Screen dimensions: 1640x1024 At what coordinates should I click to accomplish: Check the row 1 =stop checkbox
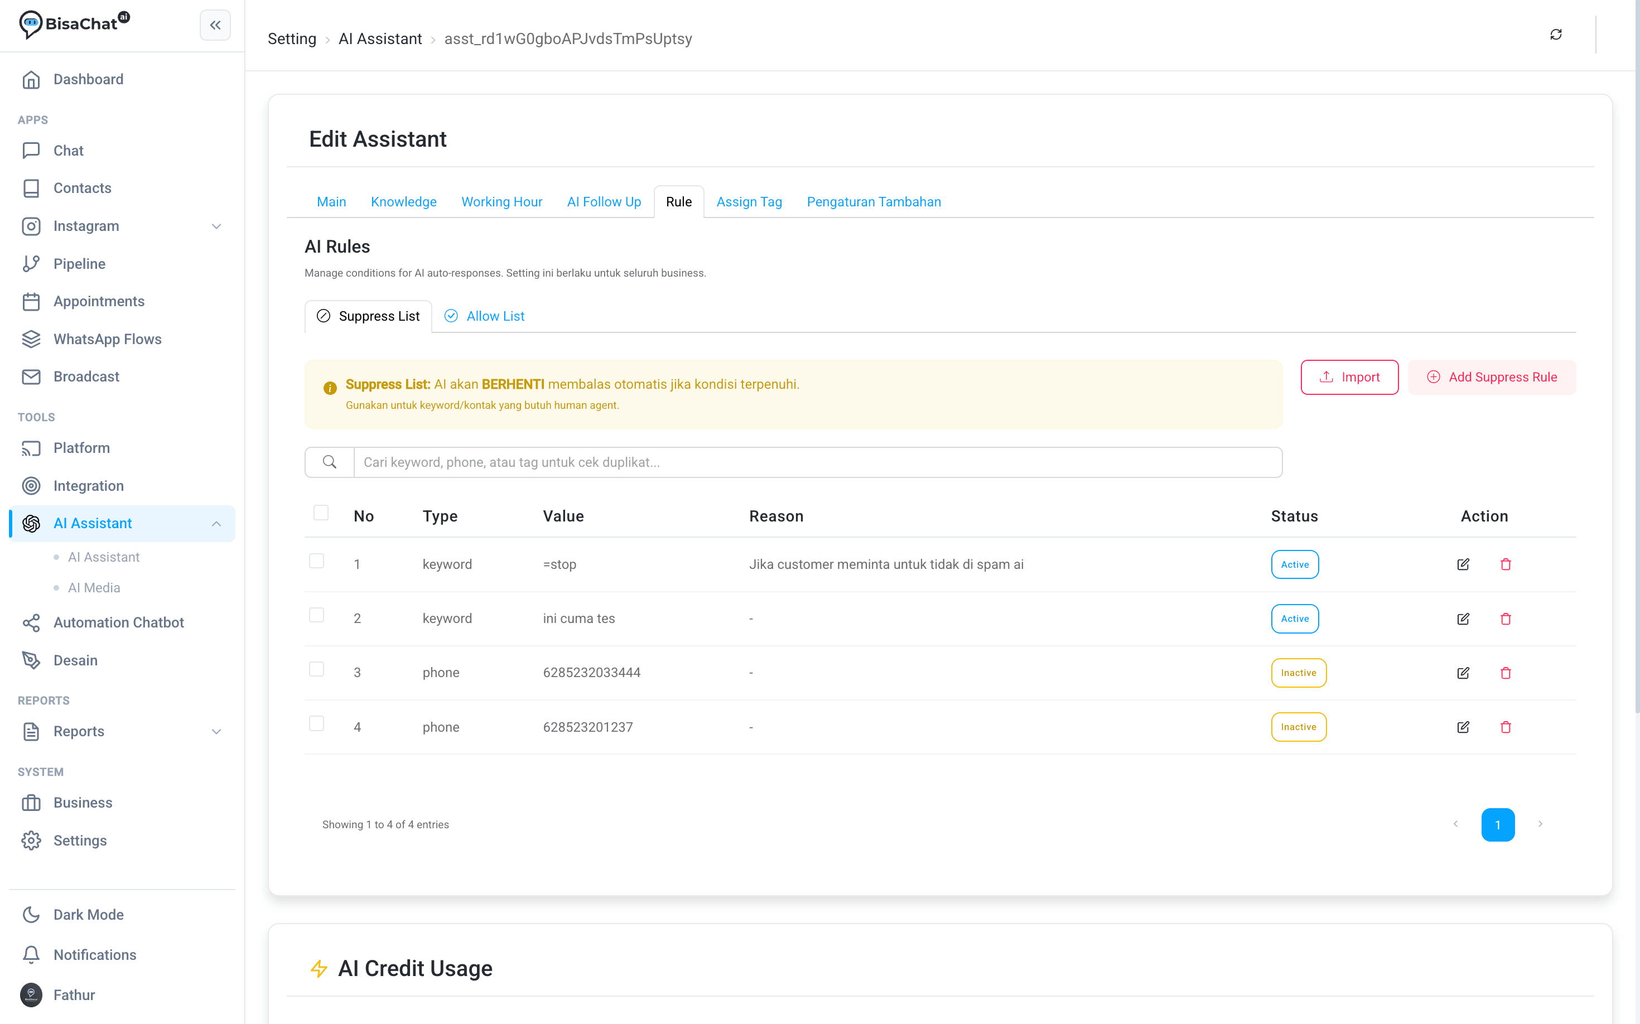(316, 561)
